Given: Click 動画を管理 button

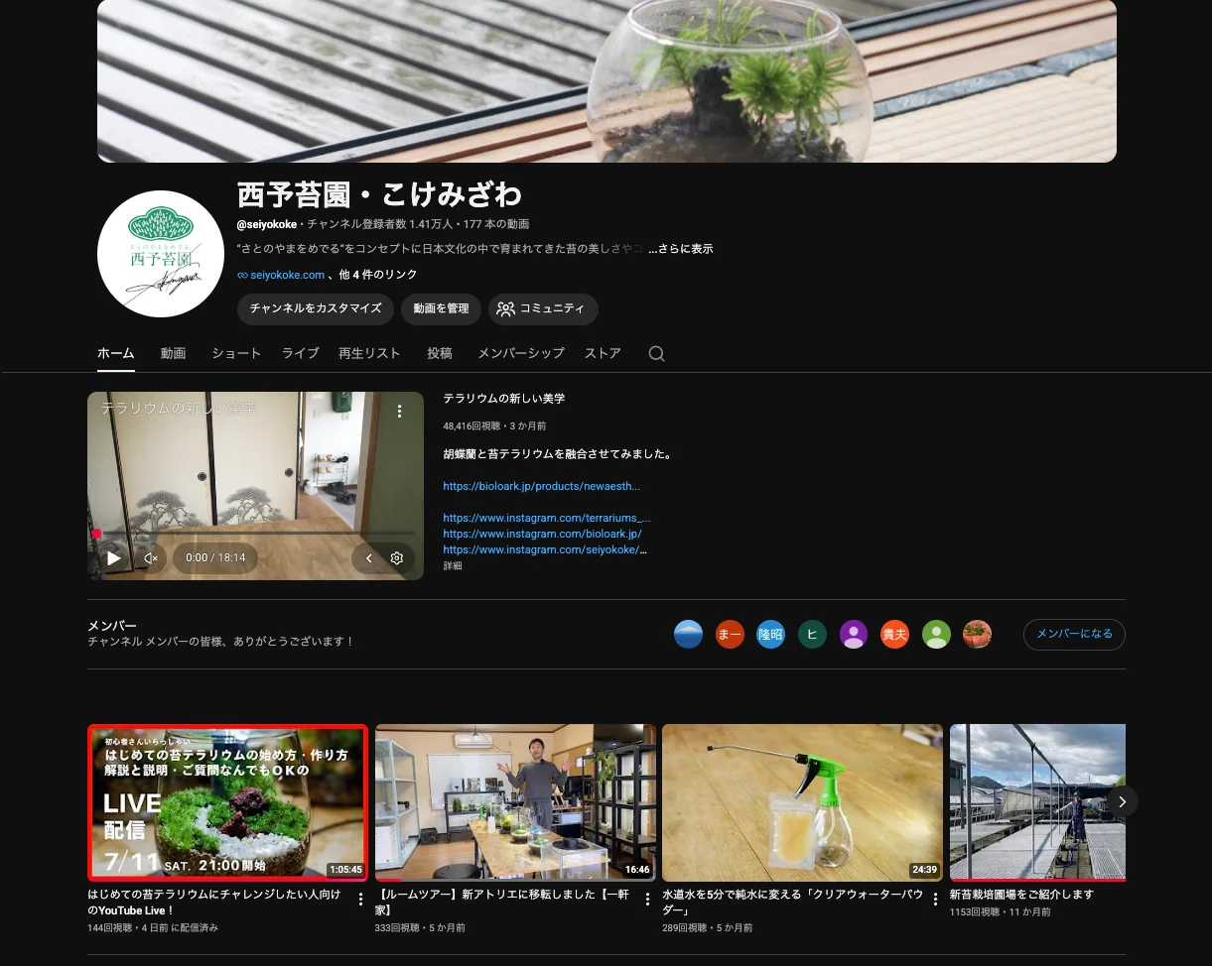Looking at the screenshot, I should [x=441, y=309].
